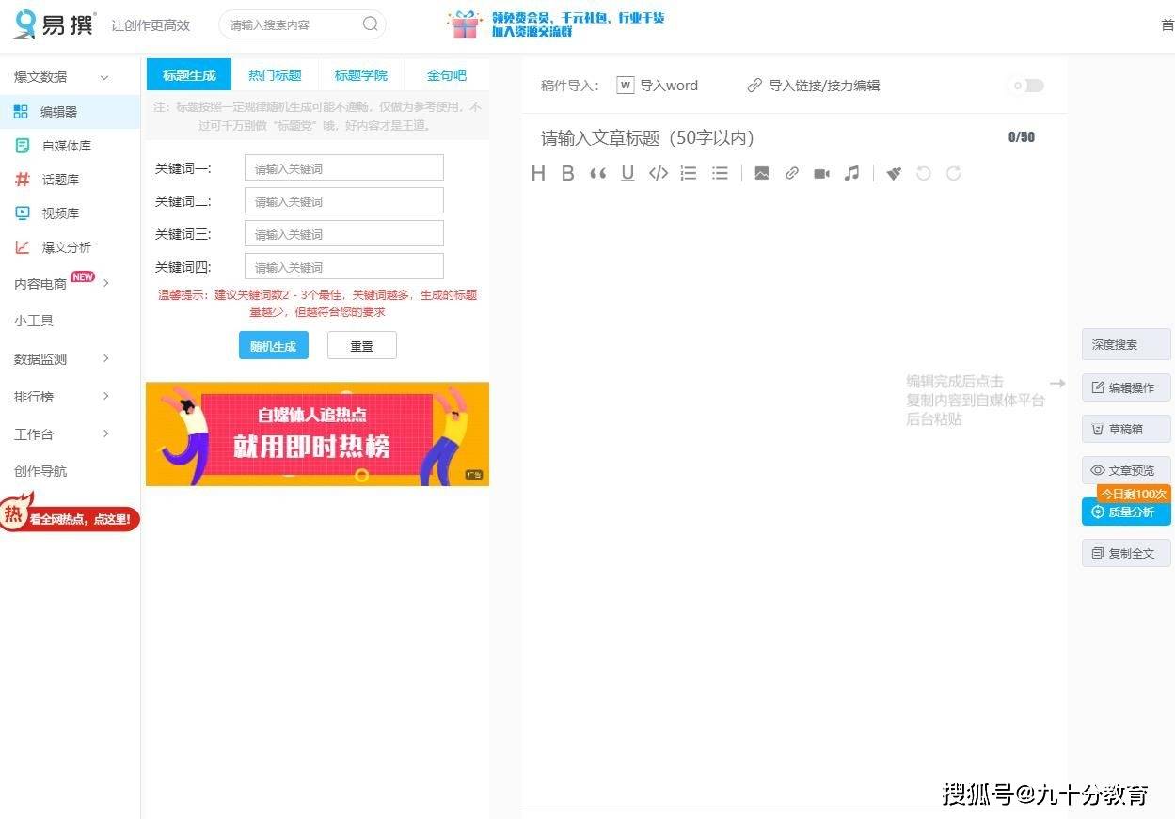Insert an image into the article

point(762,173)
